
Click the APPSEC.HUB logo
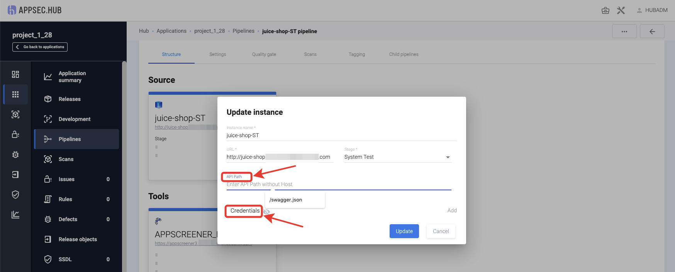click(x=34, y=10)
